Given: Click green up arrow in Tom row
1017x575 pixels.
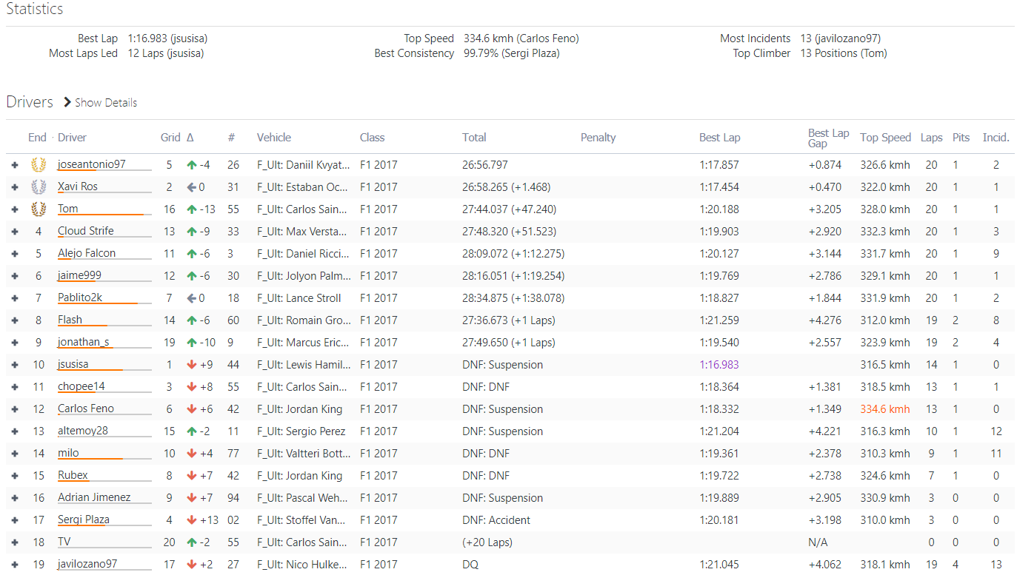Looking at the screenshot, I should [x=191, y=209].
